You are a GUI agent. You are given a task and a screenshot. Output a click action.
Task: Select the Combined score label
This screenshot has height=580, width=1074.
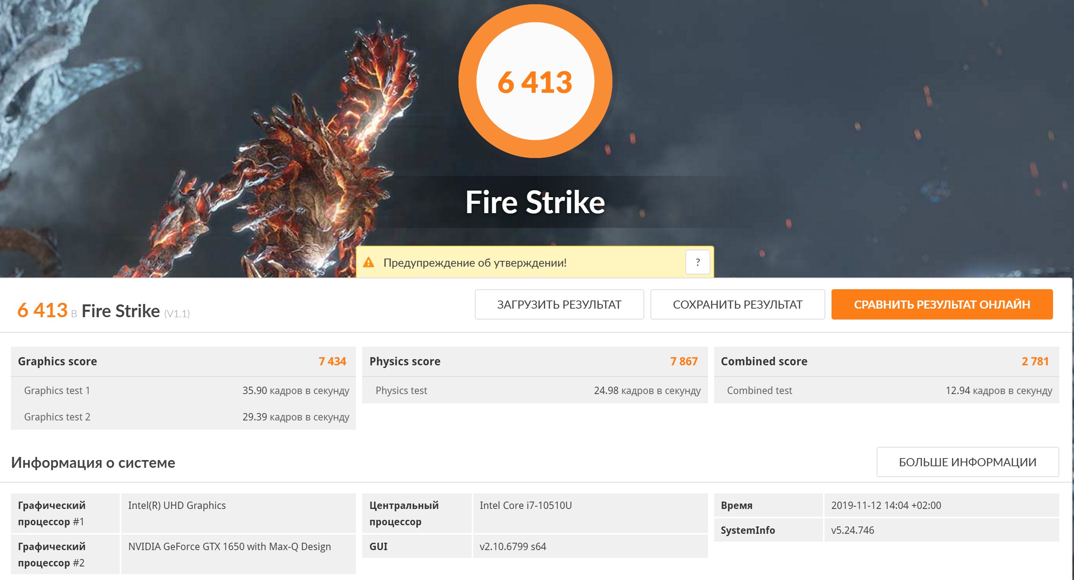click(764, 361)
